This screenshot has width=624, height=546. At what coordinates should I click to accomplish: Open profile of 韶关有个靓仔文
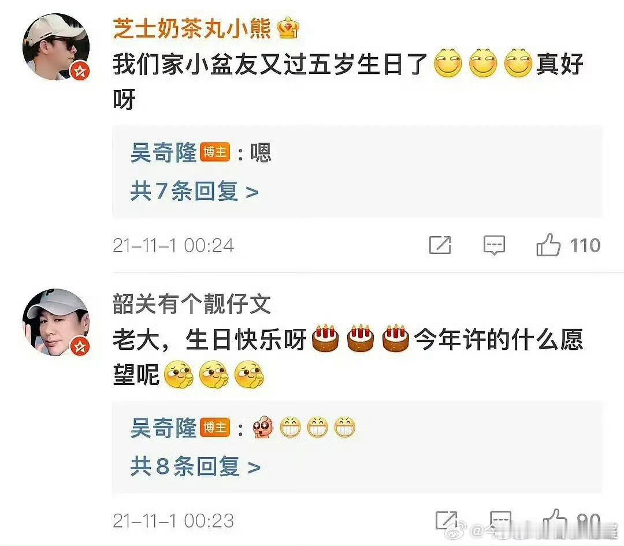192,304
